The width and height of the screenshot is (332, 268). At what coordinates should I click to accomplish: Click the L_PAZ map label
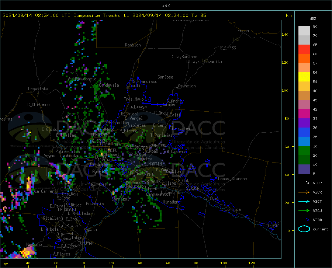tap(273, 226)
